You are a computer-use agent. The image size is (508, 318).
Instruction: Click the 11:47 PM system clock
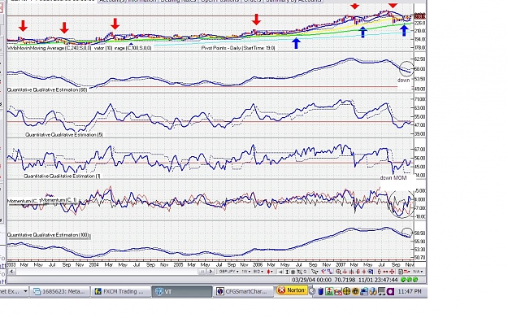click(410, 291)
